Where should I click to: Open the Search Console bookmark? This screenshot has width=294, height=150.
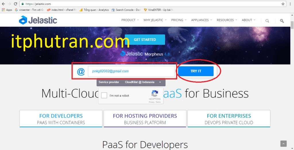click(126, 10)
